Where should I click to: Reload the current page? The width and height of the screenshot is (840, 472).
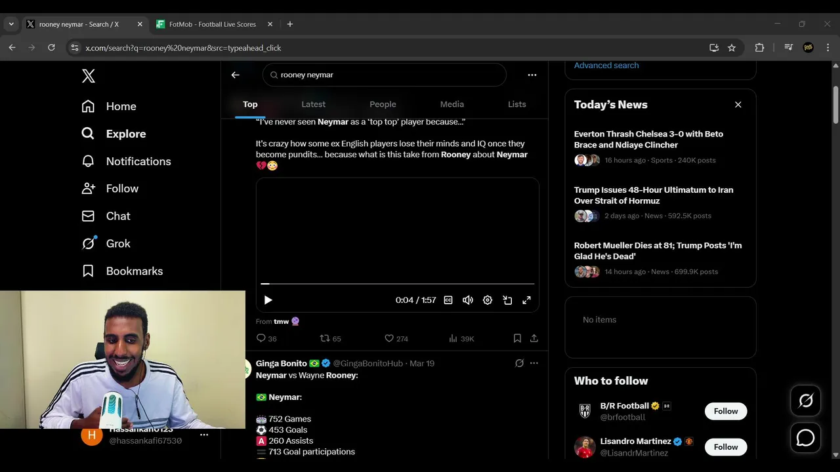(51, 48)
